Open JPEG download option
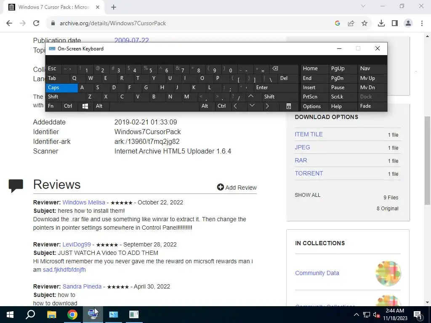 (x=302, y=148)
